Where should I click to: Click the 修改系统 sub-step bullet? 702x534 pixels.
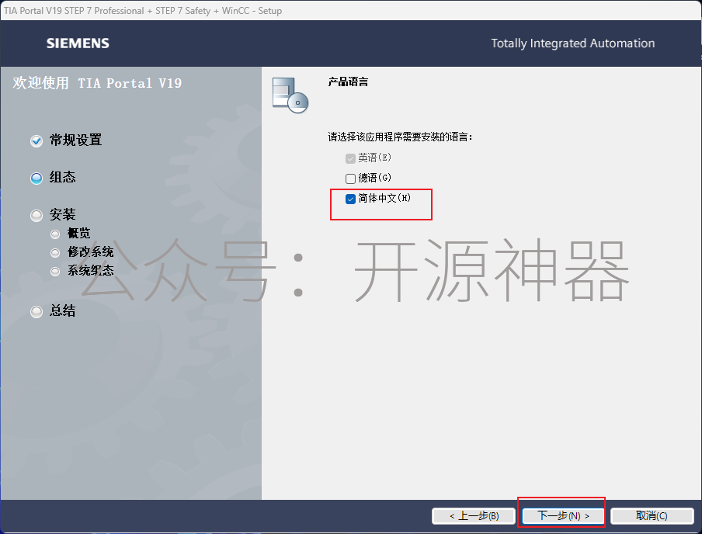[x=55, y=253]
